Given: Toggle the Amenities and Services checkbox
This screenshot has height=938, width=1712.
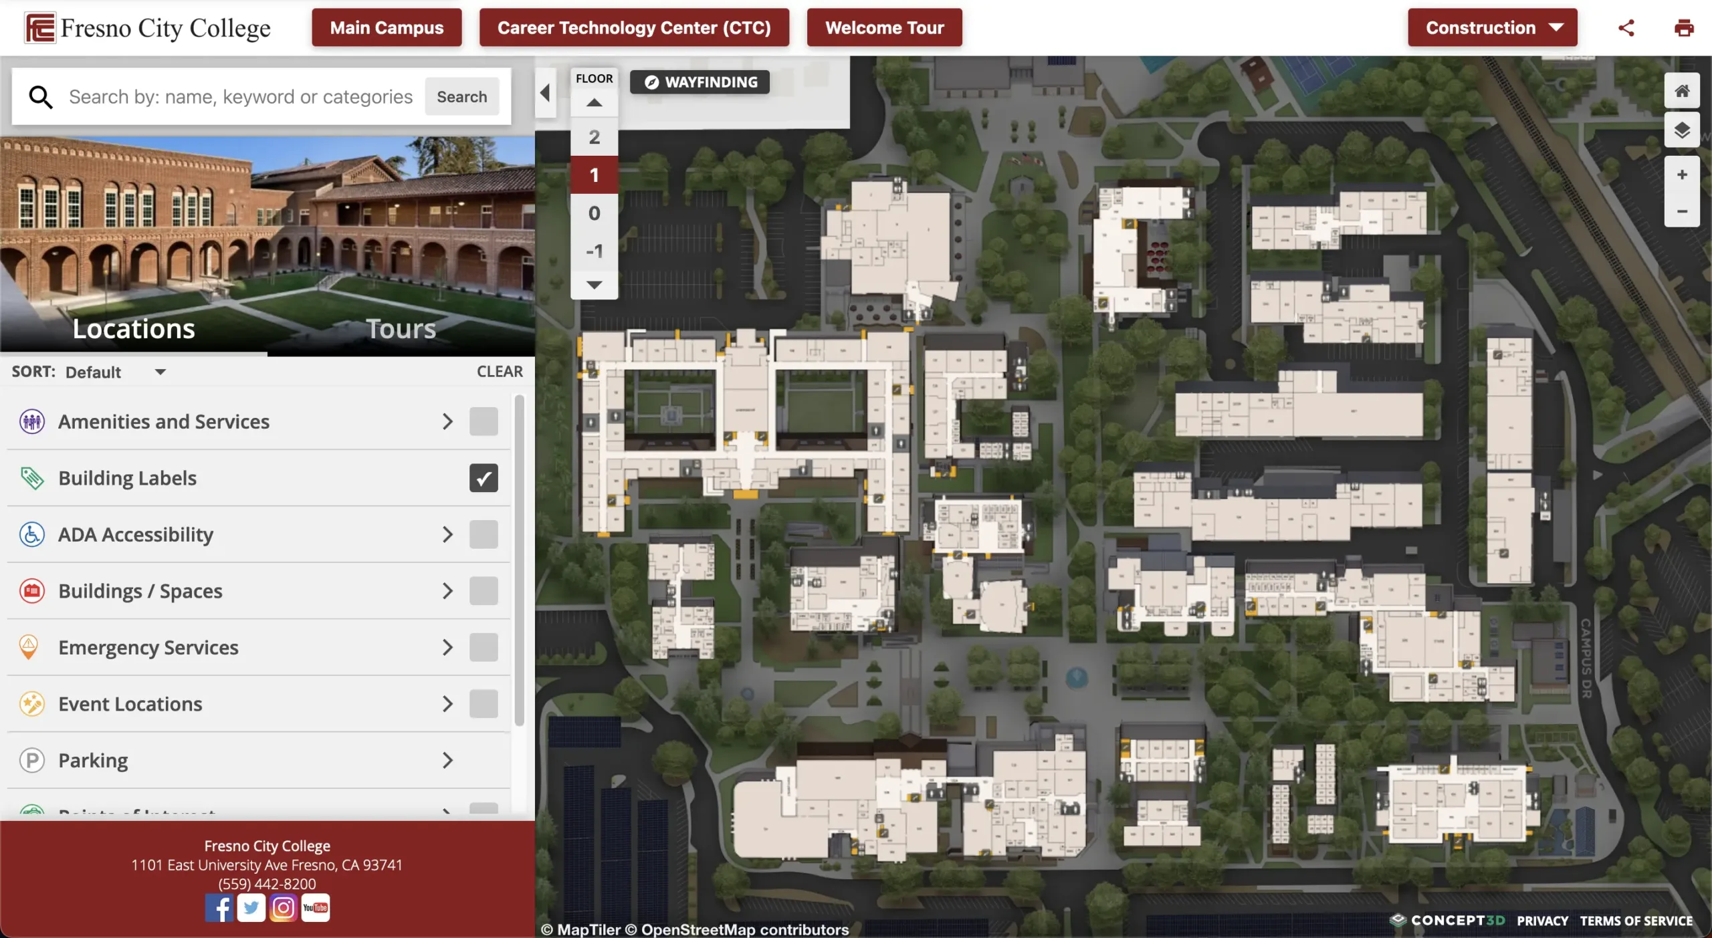Looking at the screenshot, I should (484, 422).
